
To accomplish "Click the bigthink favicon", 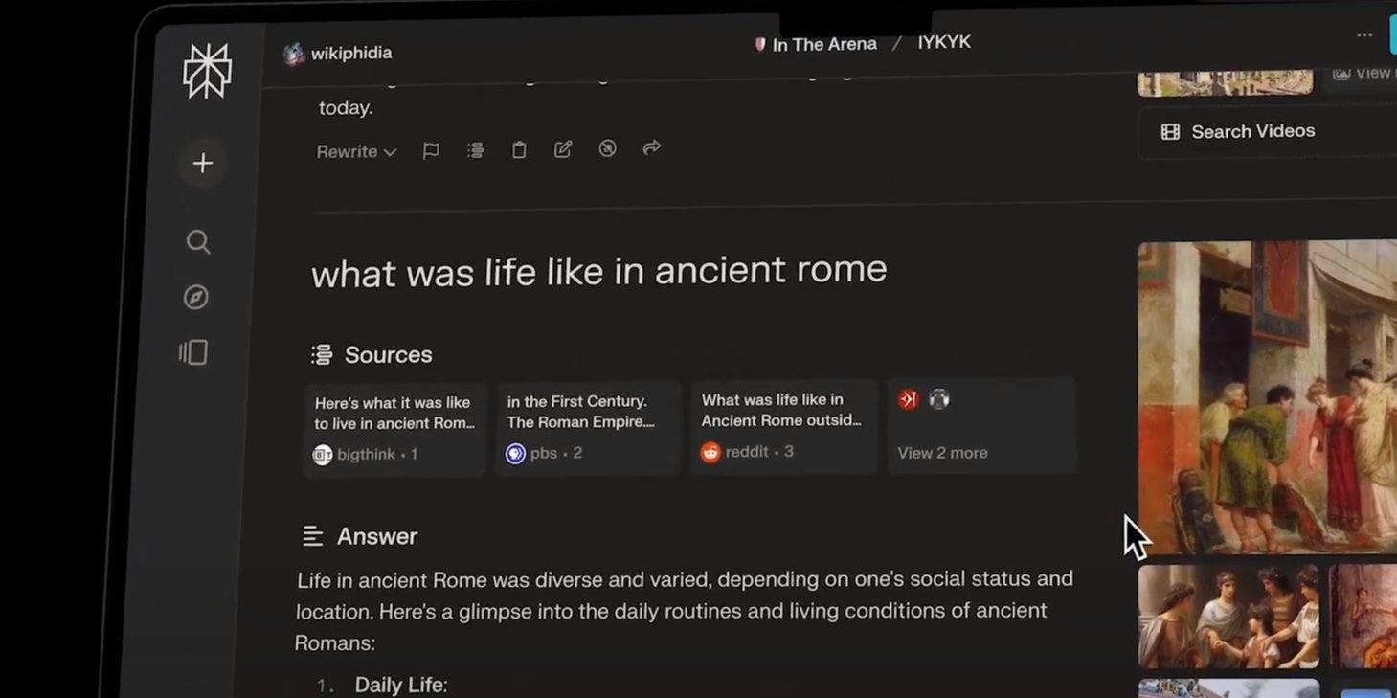I will 323,455.
